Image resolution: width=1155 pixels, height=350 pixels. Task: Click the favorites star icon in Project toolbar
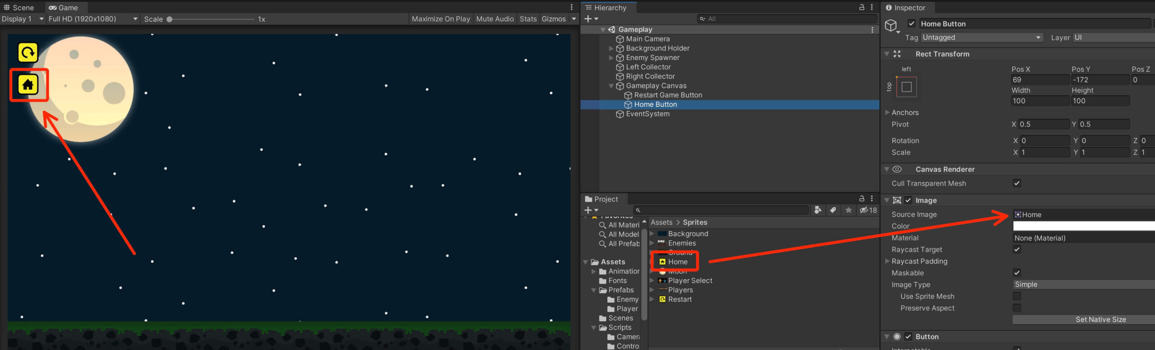(x=849, y=210)
